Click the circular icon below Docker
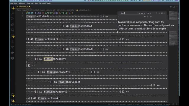Screen dimensions: 189x106 pos(12,58)
